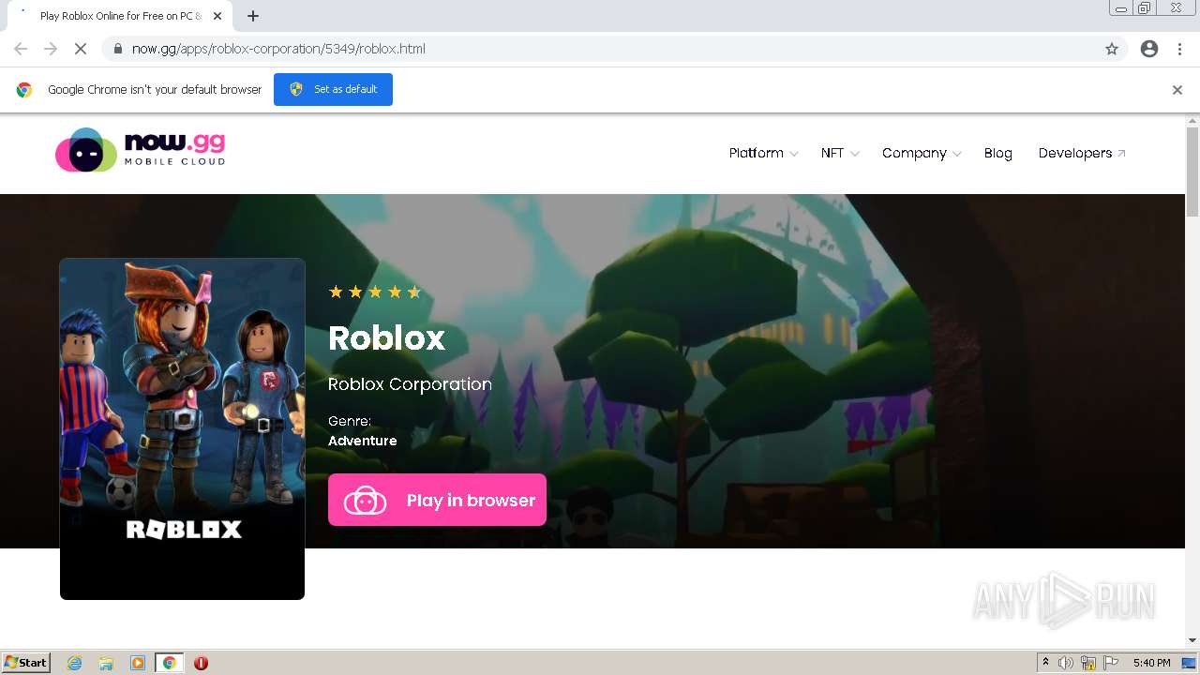Screen dimensions: 1200x675
Task: Open a new browser tab
Action: coord(253,16)
